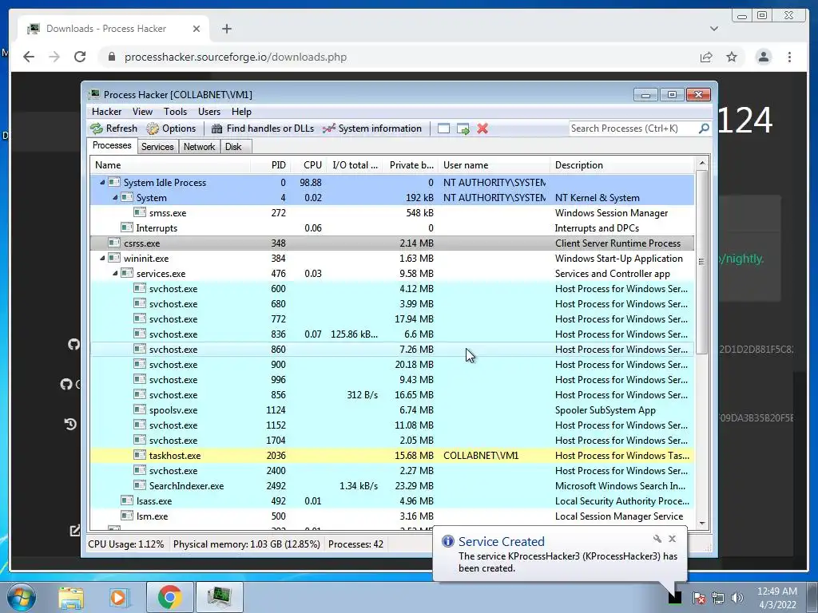Close the Service Created notification balloon
818x613 pixels.
673,539
